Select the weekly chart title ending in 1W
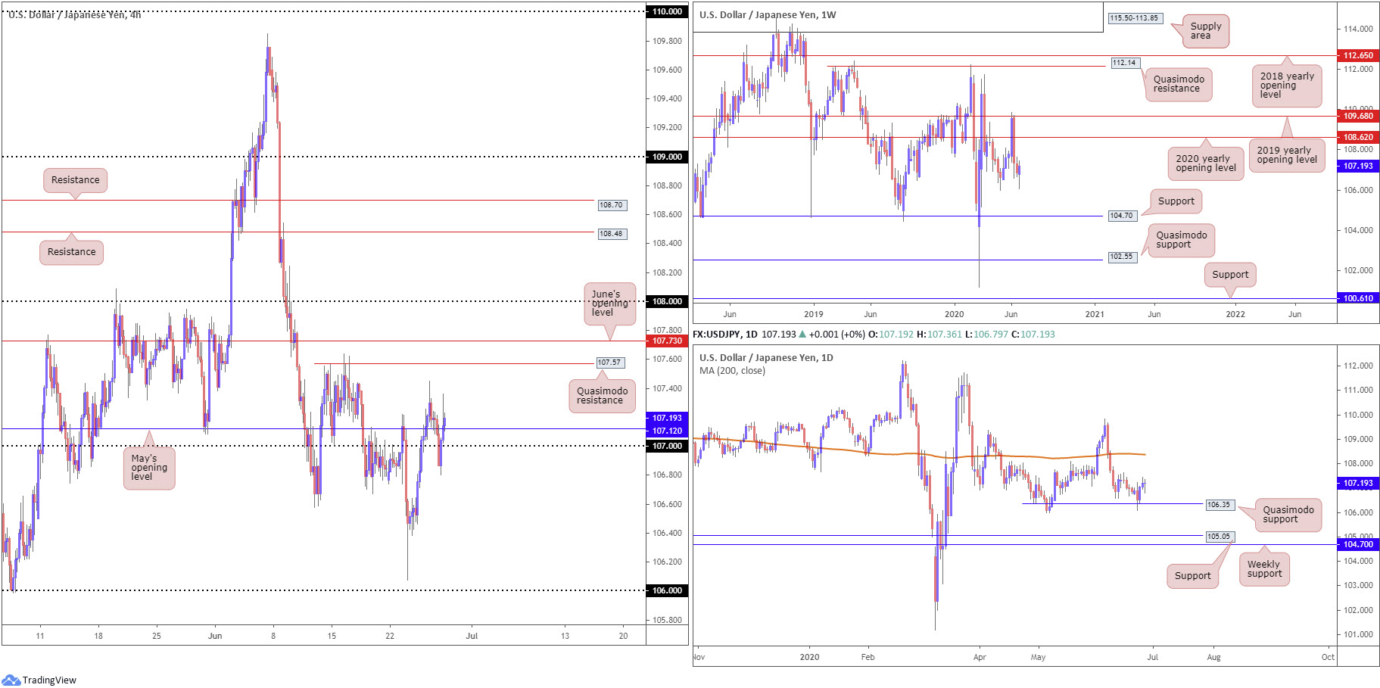Viewport: 1380px width, 688px height. click(x=768, y=14)
